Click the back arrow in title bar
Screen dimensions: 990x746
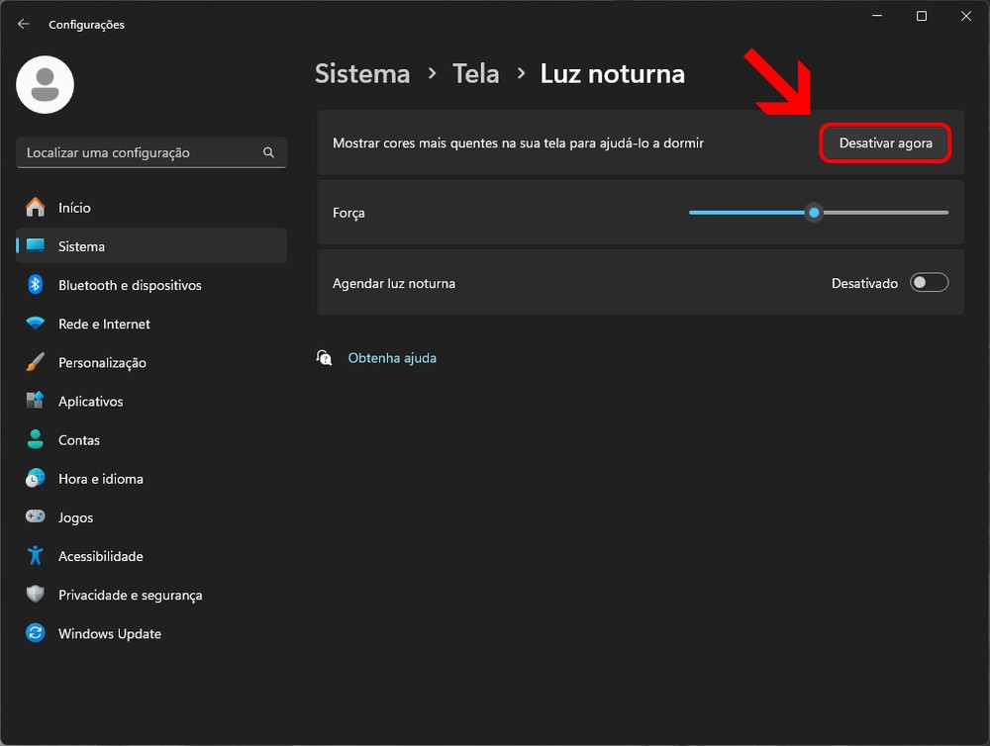coord(24,24)
